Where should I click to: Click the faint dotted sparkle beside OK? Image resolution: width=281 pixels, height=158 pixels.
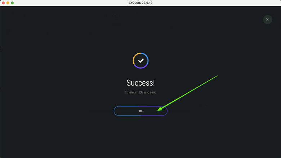pos(208,105)
